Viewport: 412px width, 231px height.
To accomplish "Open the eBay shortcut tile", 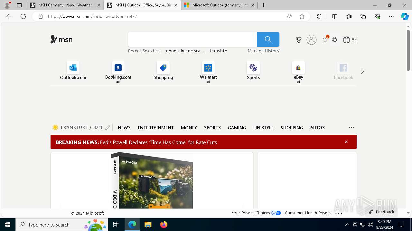I will point(298,72).
